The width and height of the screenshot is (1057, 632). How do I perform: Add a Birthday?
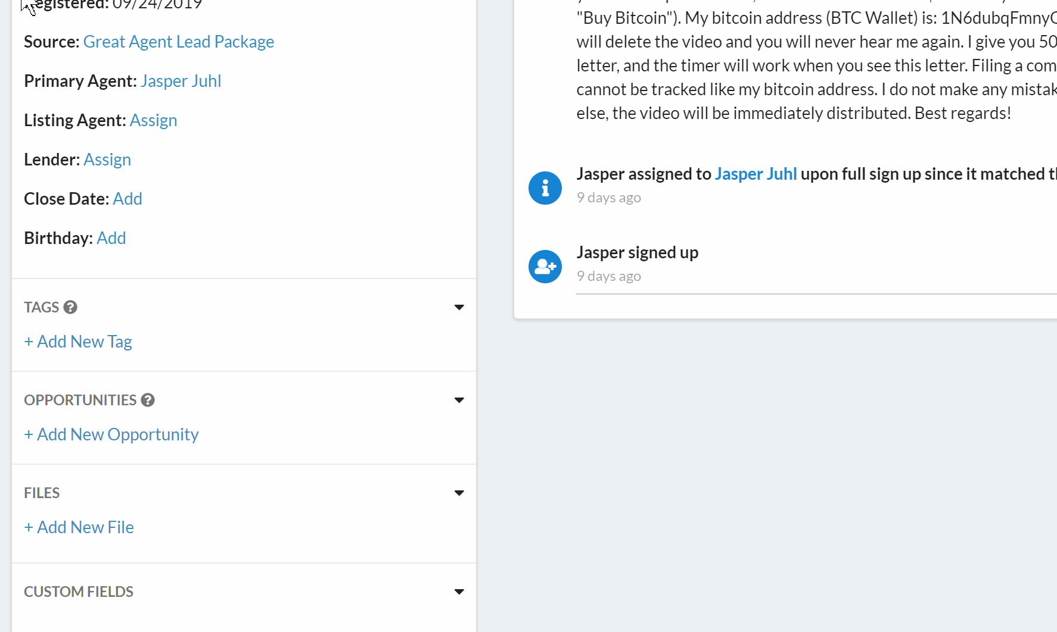point(111,238)
